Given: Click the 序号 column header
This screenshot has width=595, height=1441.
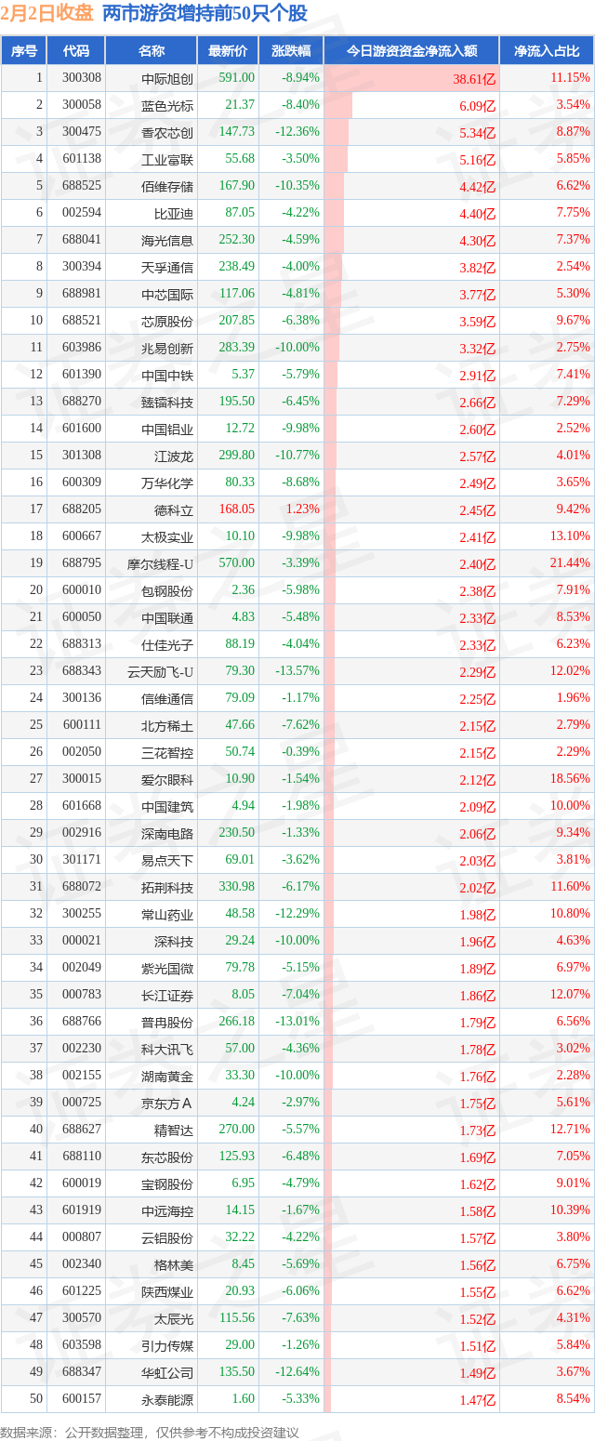Looking at the screenshot, I should (23, 51).
